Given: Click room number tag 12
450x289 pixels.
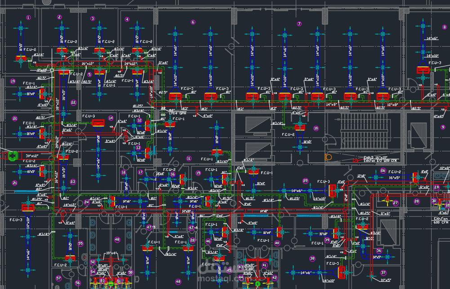Looking at the screenshot, I should point(139,121).
